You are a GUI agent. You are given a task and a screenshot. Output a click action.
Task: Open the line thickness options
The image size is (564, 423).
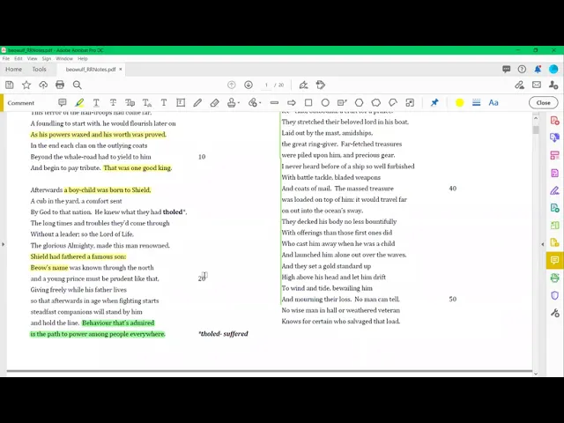[x=476, y=103]
